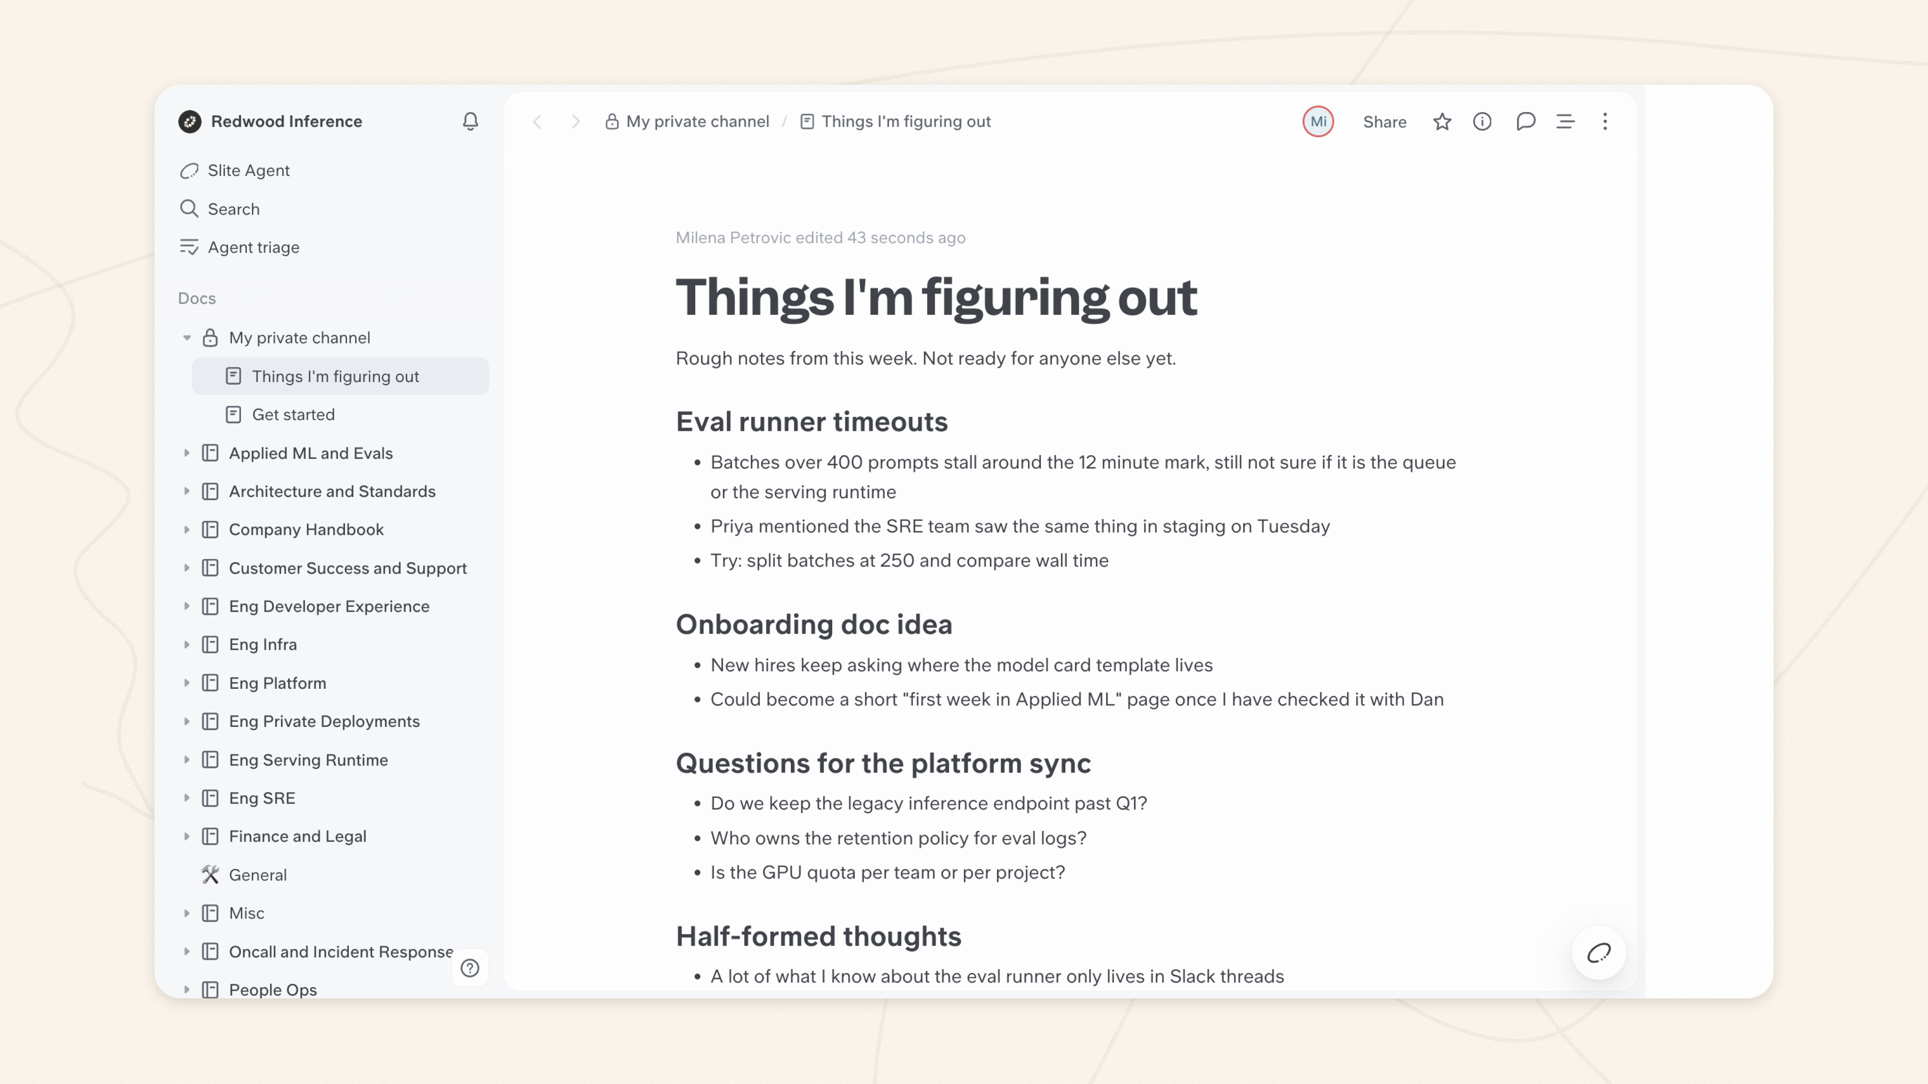Open the Applied ML and Evals channel
Screen dimensions: 1928x1084
(311, 453)
